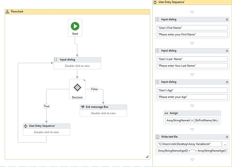Click the Decision diamond icon
Screen dimensions: 232x167
click(77, 87)
